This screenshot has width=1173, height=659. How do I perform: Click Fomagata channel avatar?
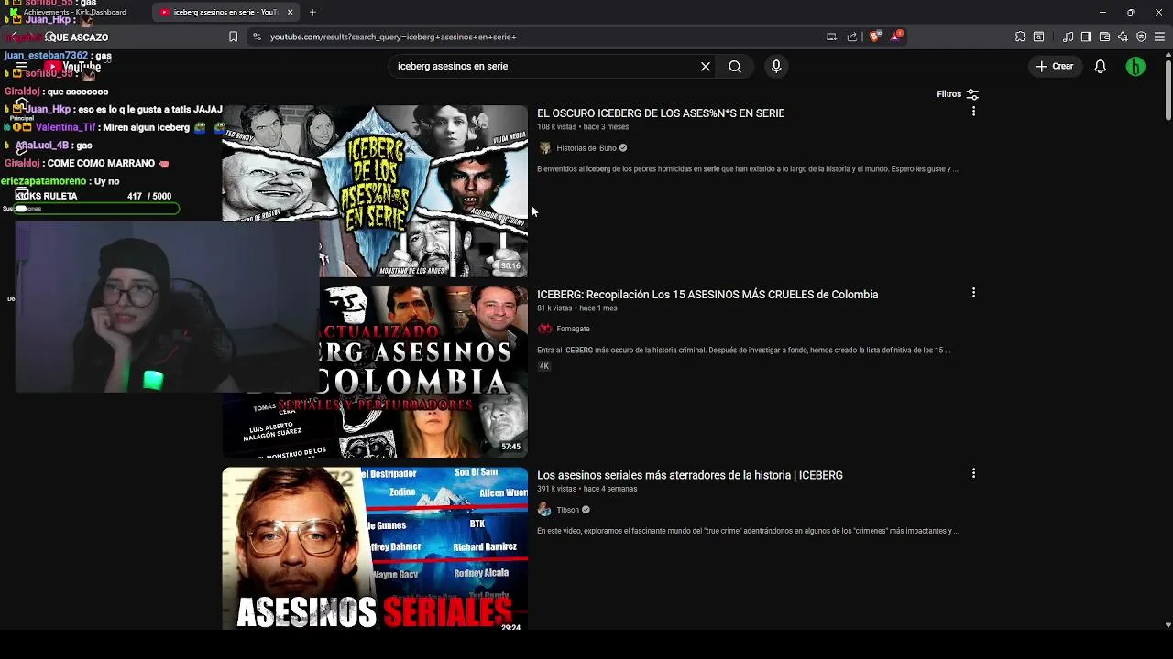[544, 329]
